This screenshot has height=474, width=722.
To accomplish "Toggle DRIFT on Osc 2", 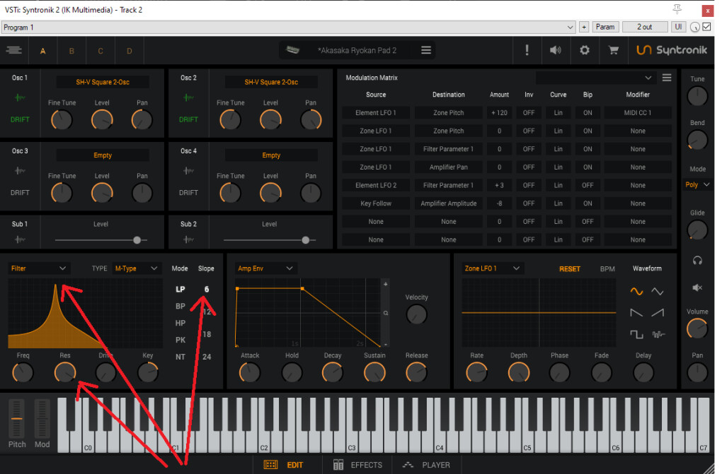I will pos(188,119).
